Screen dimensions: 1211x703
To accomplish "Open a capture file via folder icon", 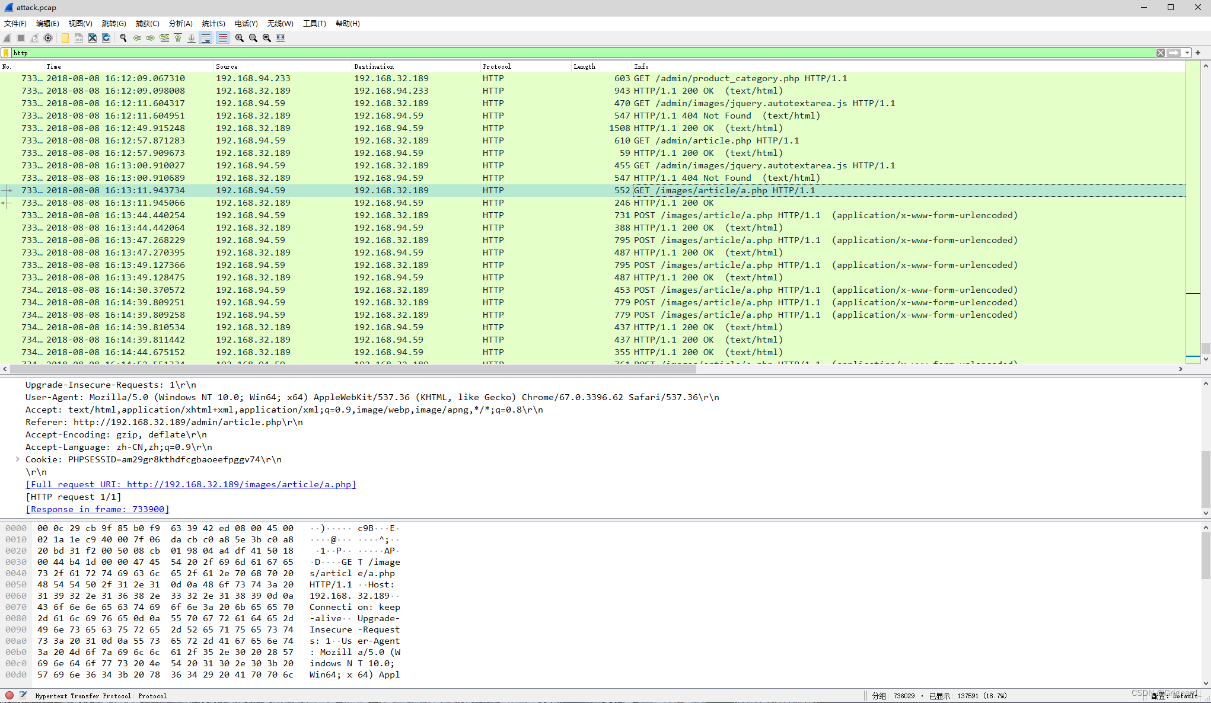I will click(65, 38).
